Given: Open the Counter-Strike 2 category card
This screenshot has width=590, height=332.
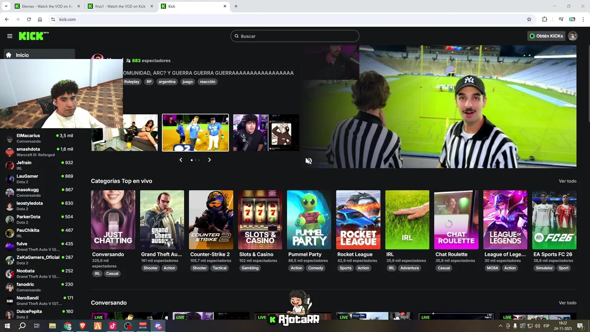Looking at the screenshot, I should coord(211,220).
